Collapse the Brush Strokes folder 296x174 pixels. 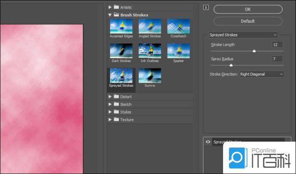pos(110,15)
